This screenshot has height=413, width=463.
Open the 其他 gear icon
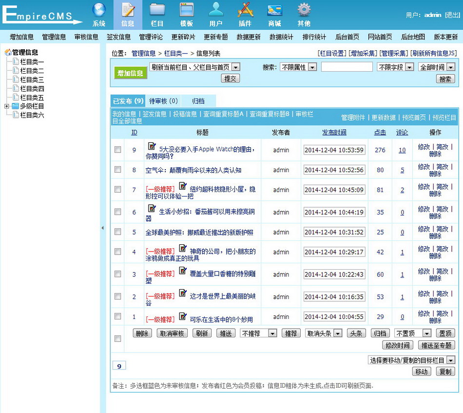click(304, 11)
